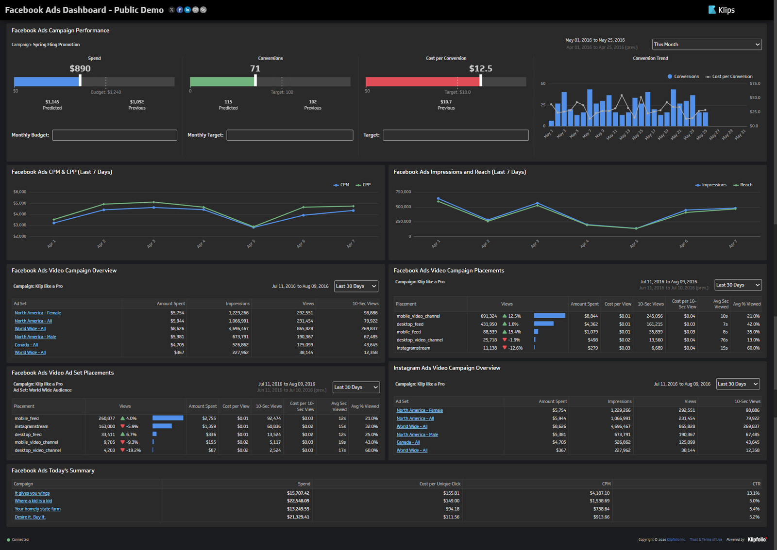This screenshot has height=550, width=777.
Task: Share dashboard on X (Twitter) icon
Action: [x=171, y=10]
